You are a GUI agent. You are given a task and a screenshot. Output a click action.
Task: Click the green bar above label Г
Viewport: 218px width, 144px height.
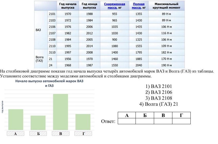(83, 122)
